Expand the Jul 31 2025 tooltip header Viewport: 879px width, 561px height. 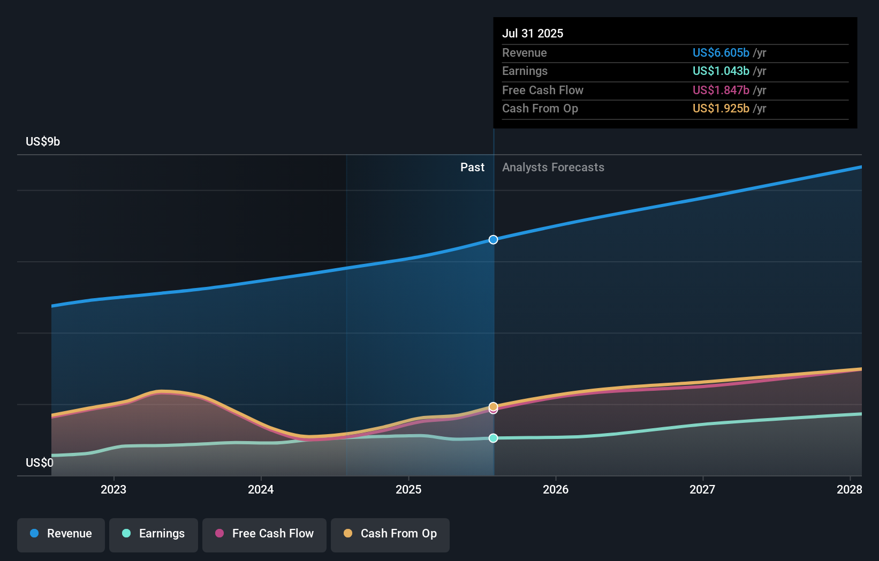tap(533, 33)
